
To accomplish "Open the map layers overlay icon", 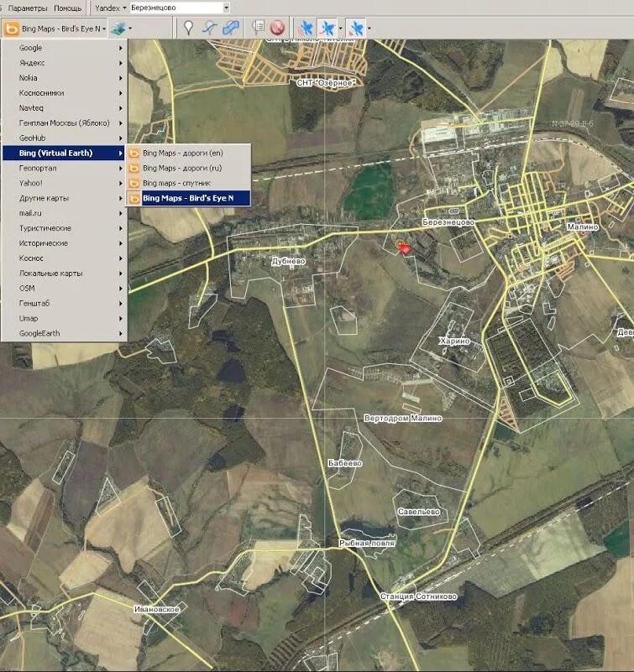I will (x=118, y=29).
